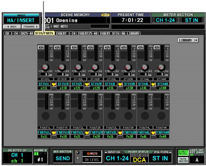This screenshot has width=206, height=166.
Task: Toggle the DIRECT RECALL button
Action: pos(183,153)
